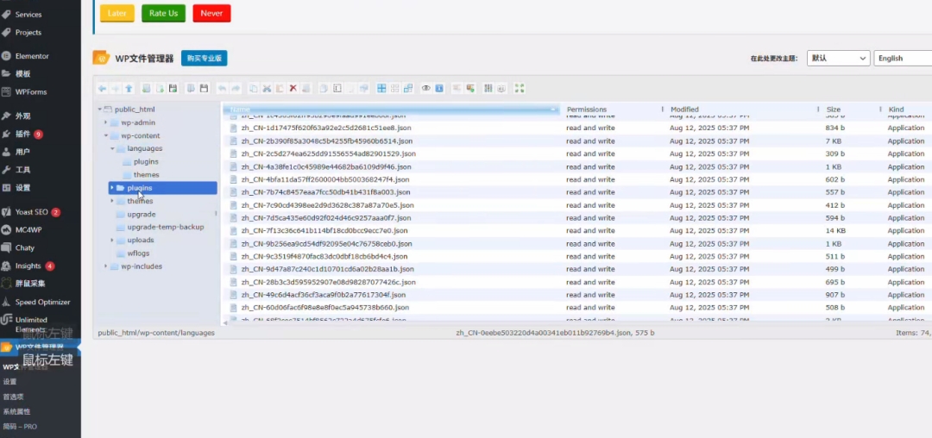Open the 默认 theme dropdown
Viewport: 932px width, 438px height.
[839, 58]
